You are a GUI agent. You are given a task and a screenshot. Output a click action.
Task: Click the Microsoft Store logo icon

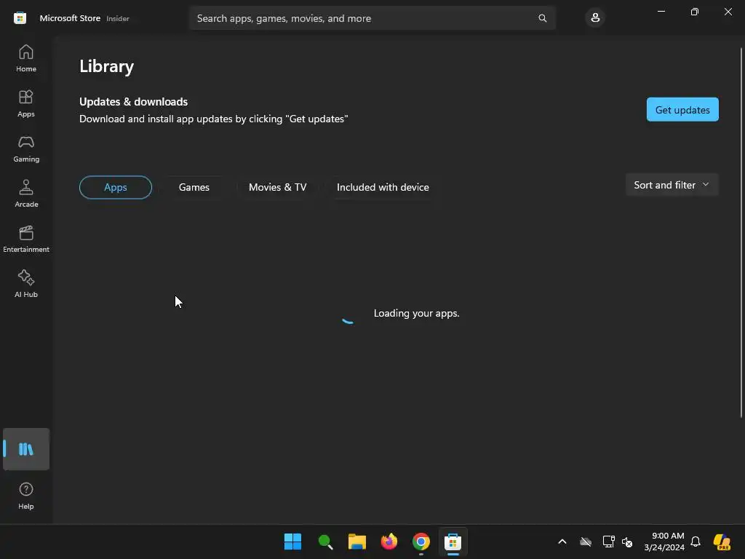(20, 18)
